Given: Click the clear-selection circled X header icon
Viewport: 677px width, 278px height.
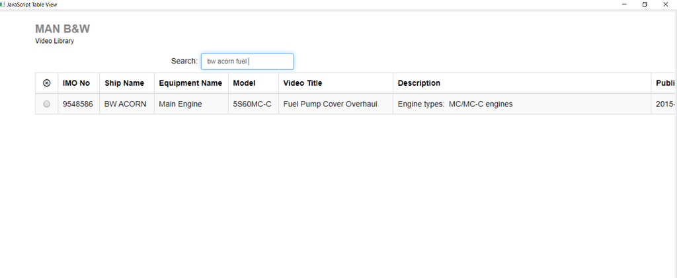Looking at the screenshot, I should pos(47,83).
